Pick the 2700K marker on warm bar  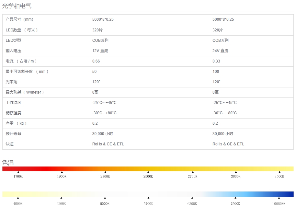(193, 172)
